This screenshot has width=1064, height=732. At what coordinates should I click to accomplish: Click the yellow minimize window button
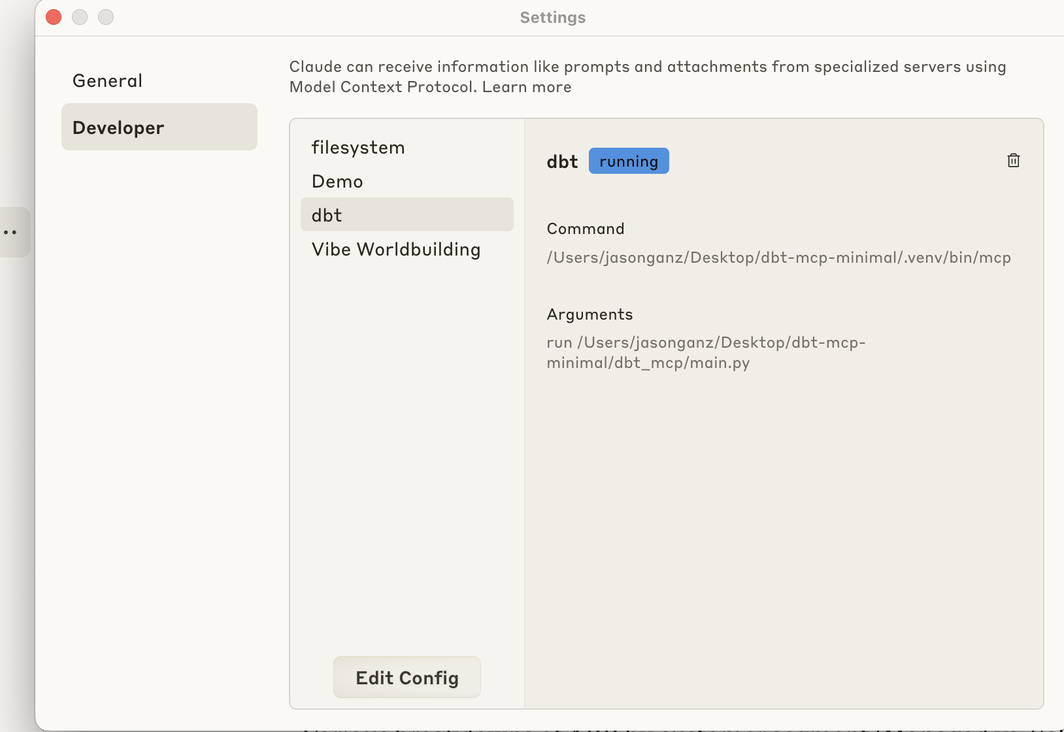[x=80, y=17]
